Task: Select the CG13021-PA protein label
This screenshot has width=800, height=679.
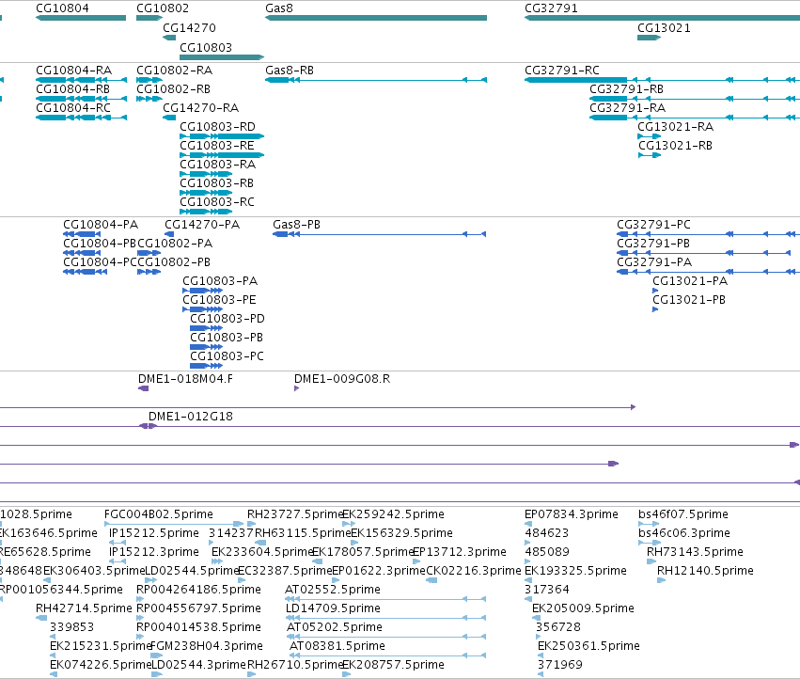Action: pos(690,281)
